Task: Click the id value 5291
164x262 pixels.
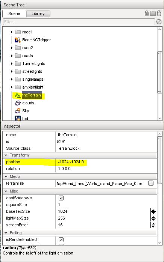Action: (61, 142)
